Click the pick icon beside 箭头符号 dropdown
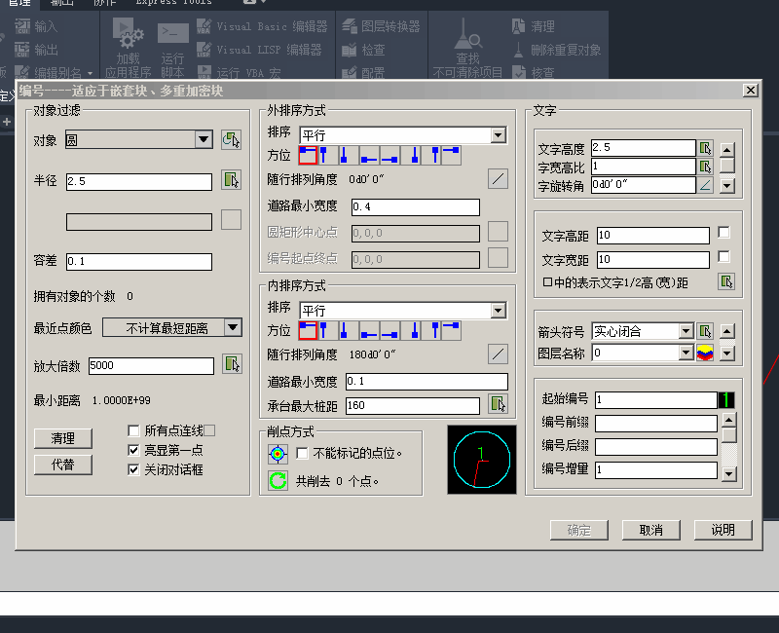 [705, 331]
